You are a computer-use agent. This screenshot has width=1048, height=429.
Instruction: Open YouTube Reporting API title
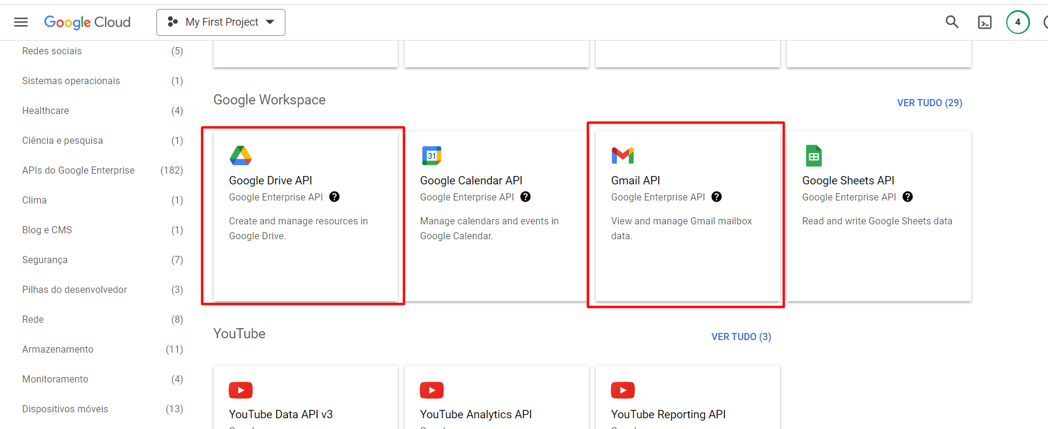point(668,414)
